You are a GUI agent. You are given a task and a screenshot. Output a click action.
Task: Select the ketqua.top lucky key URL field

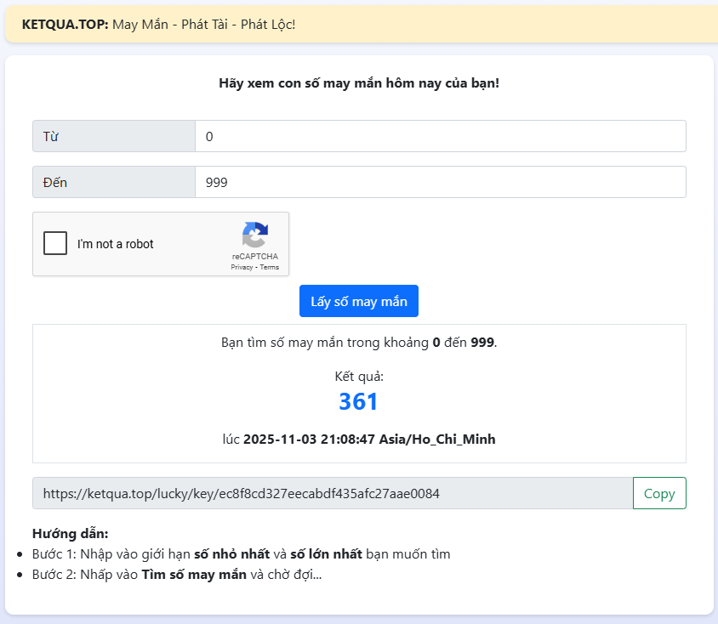332,493
